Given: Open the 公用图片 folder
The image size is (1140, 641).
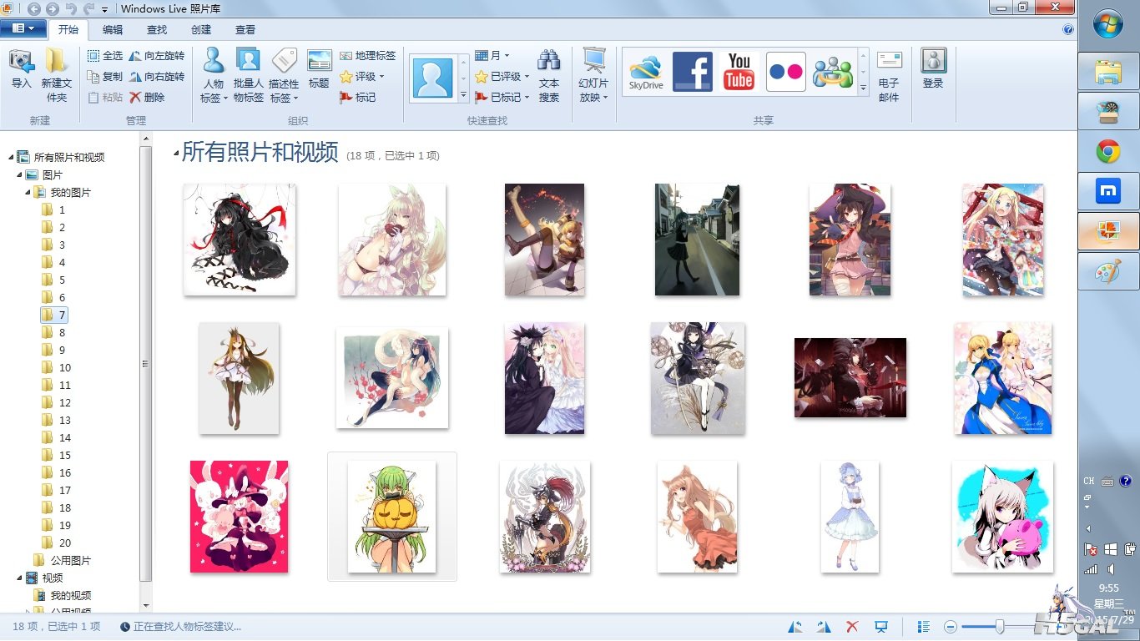Looking at the screenshot, I should [63, 560].
